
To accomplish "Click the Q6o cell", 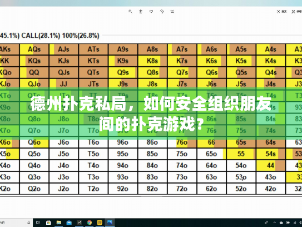I will point(34,142).
